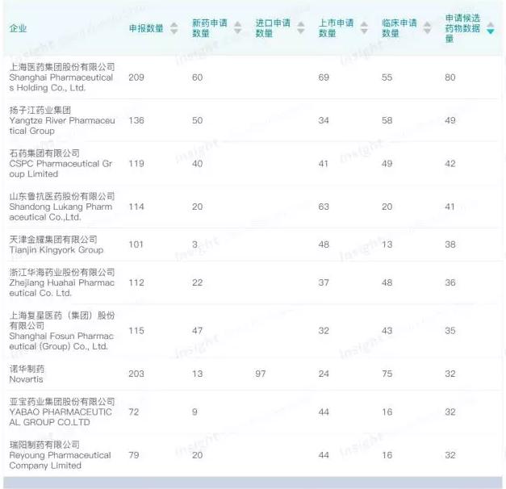Sort by 申报数量 column arrows
The width and height of the screenshot is (506, 489).
click(174, 28)
